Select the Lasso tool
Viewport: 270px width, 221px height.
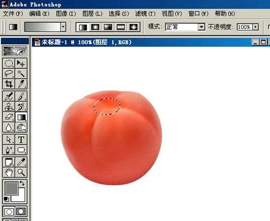point(8,74)
